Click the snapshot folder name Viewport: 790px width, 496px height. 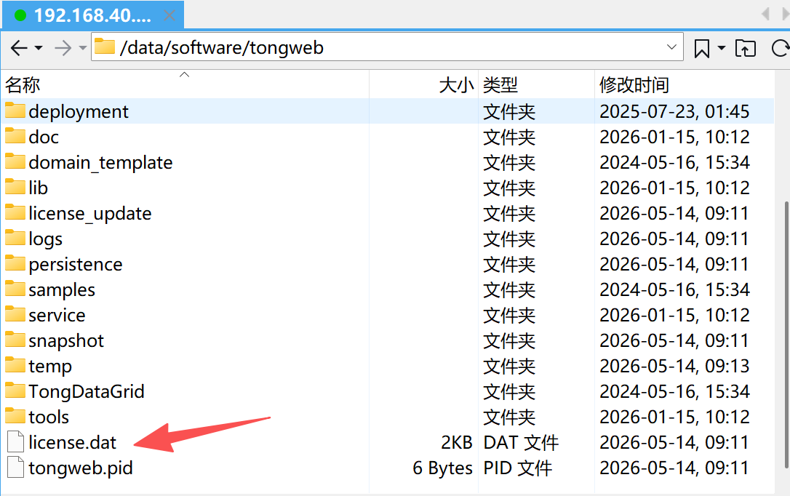[x=66, y=341]
